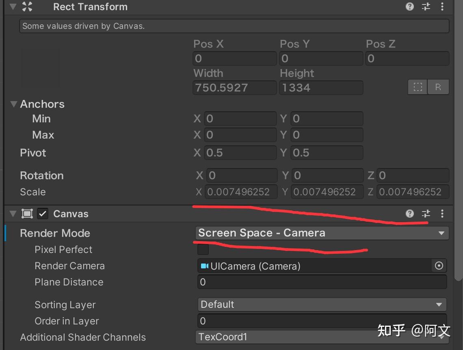Toggle the R button in Rect Transform
This screenshot has width=463, height=350.
tap(438, 87)
